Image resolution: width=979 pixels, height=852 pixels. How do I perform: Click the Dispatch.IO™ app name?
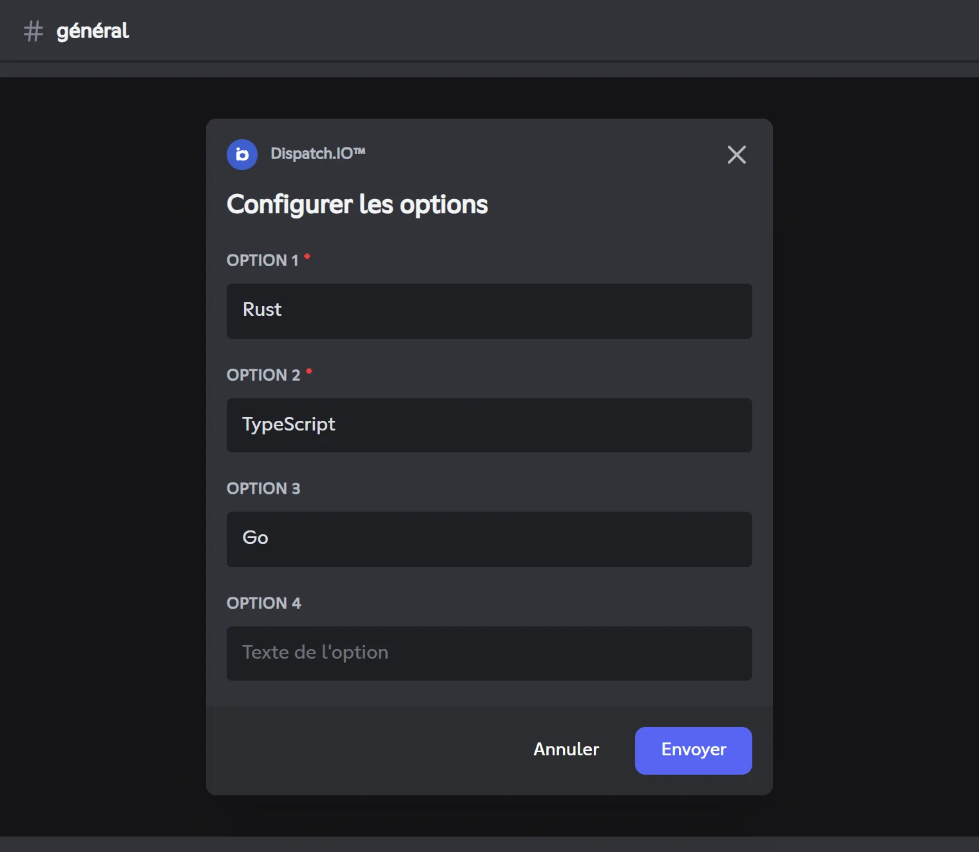[x=318, y=153]
